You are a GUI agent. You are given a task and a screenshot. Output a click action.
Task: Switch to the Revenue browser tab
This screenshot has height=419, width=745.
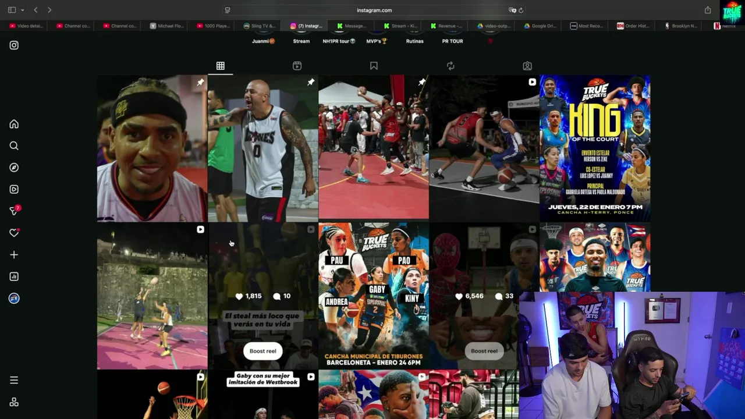click(x=447, y=26)
